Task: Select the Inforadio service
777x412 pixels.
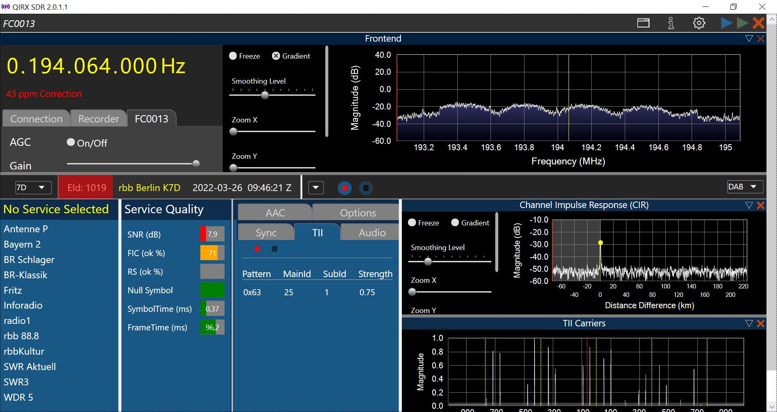Action: point(23,305)
